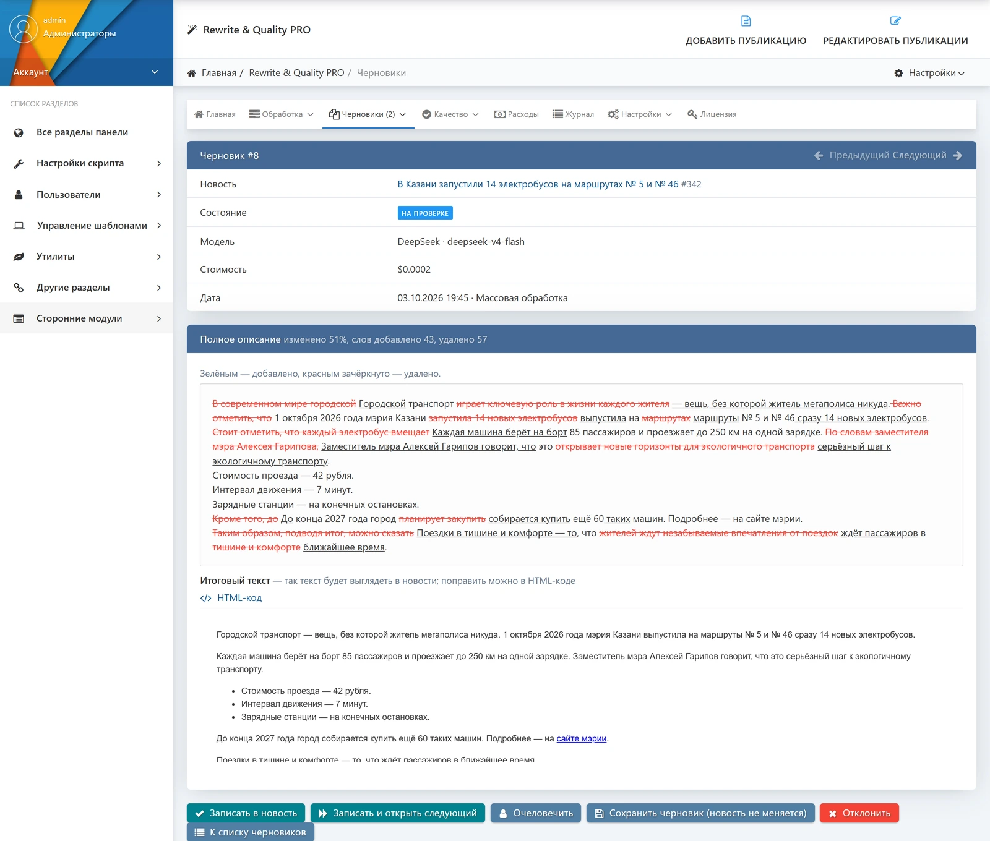Click Записать и открыть следующий button

click(x=398, y=813)
